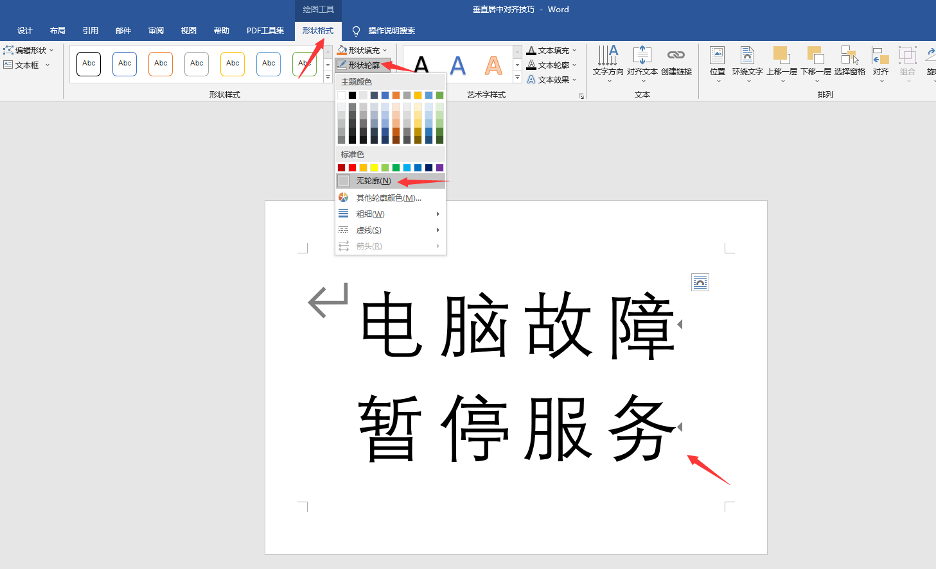Screen dimensions: 936x569
Task: Open the 艺术字样式 (WordArt styles) dialog launcher
Action: click(x=581, y=96)
